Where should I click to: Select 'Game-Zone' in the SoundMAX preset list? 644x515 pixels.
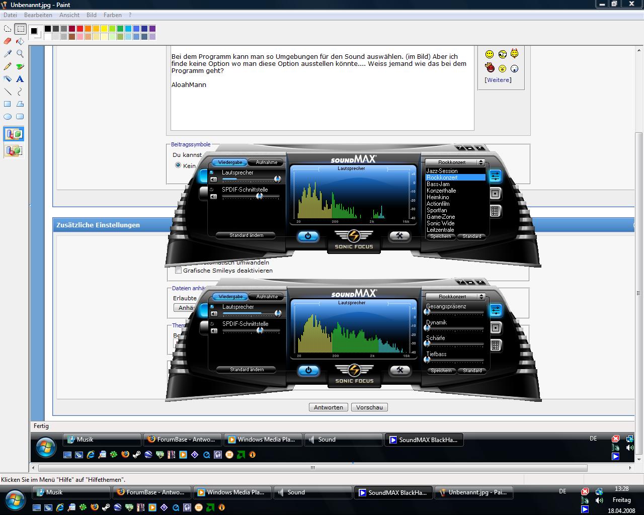coord(455,217)
